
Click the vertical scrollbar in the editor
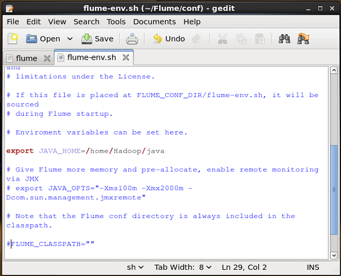tap(334, 189)
